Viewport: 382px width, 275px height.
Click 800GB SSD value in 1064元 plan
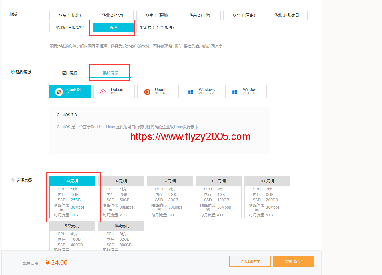[126, 245]
